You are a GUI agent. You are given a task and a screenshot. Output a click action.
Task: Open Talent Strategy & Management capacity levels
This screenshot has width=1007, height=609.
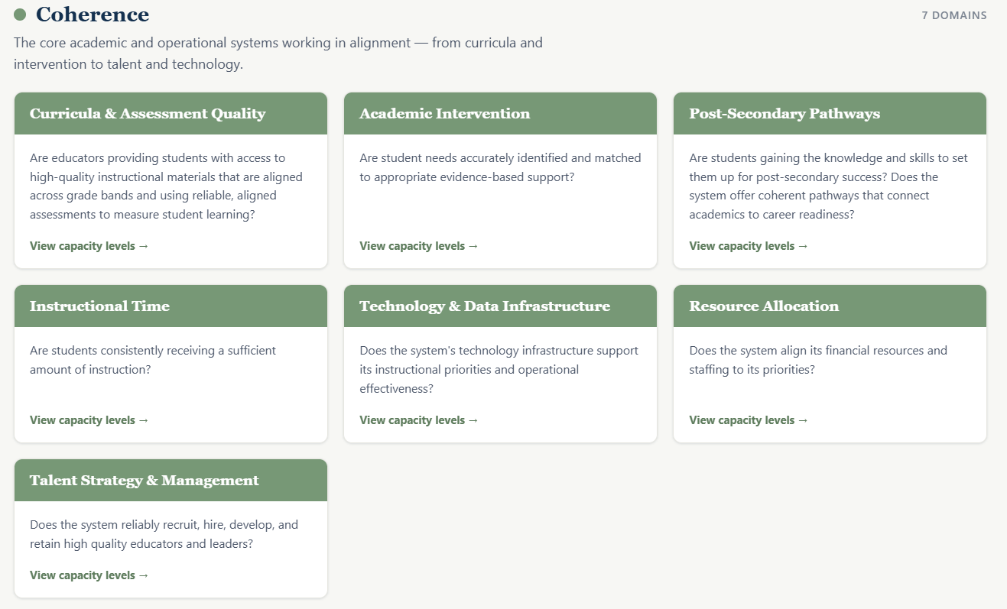point(89,575)
